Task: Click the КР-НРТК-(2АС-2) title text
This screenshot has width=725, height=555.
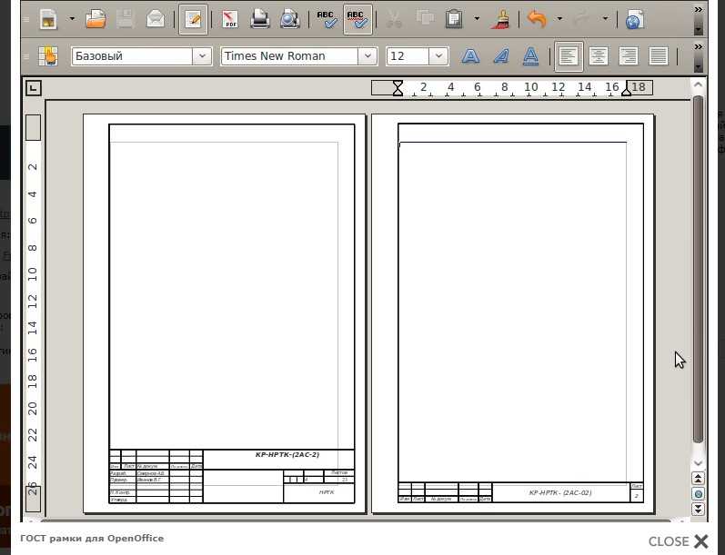Action: point(287,455)
